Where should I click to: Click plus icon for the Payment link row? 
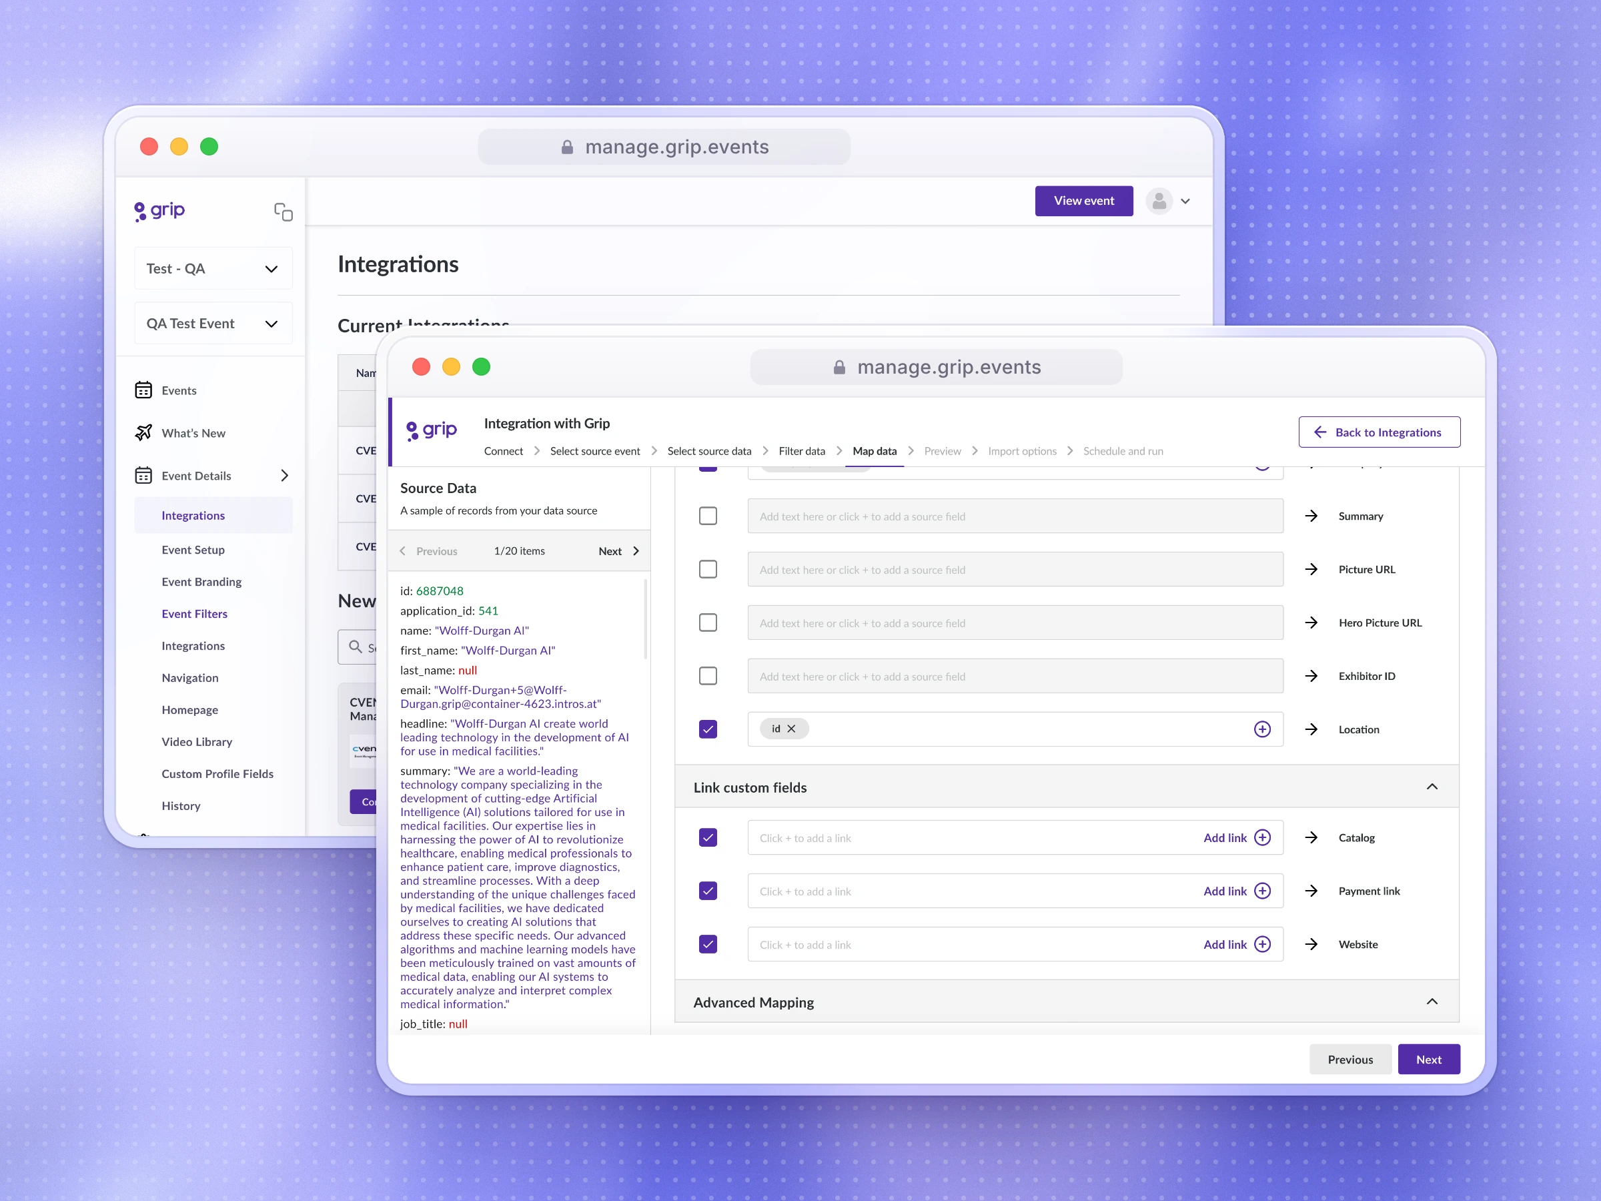tap(1261, 891)
